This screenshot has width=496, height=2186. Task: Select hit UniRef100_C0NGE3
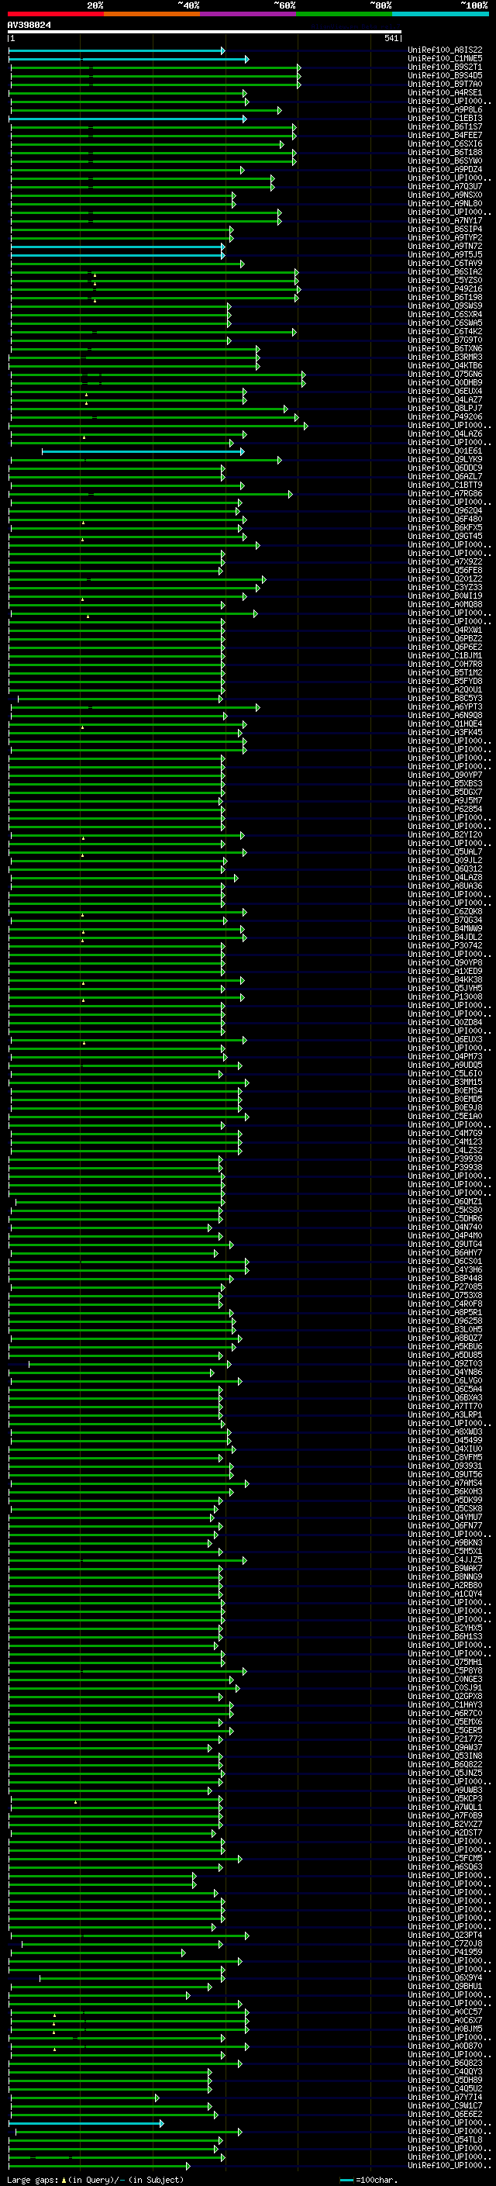point(445,1680)
